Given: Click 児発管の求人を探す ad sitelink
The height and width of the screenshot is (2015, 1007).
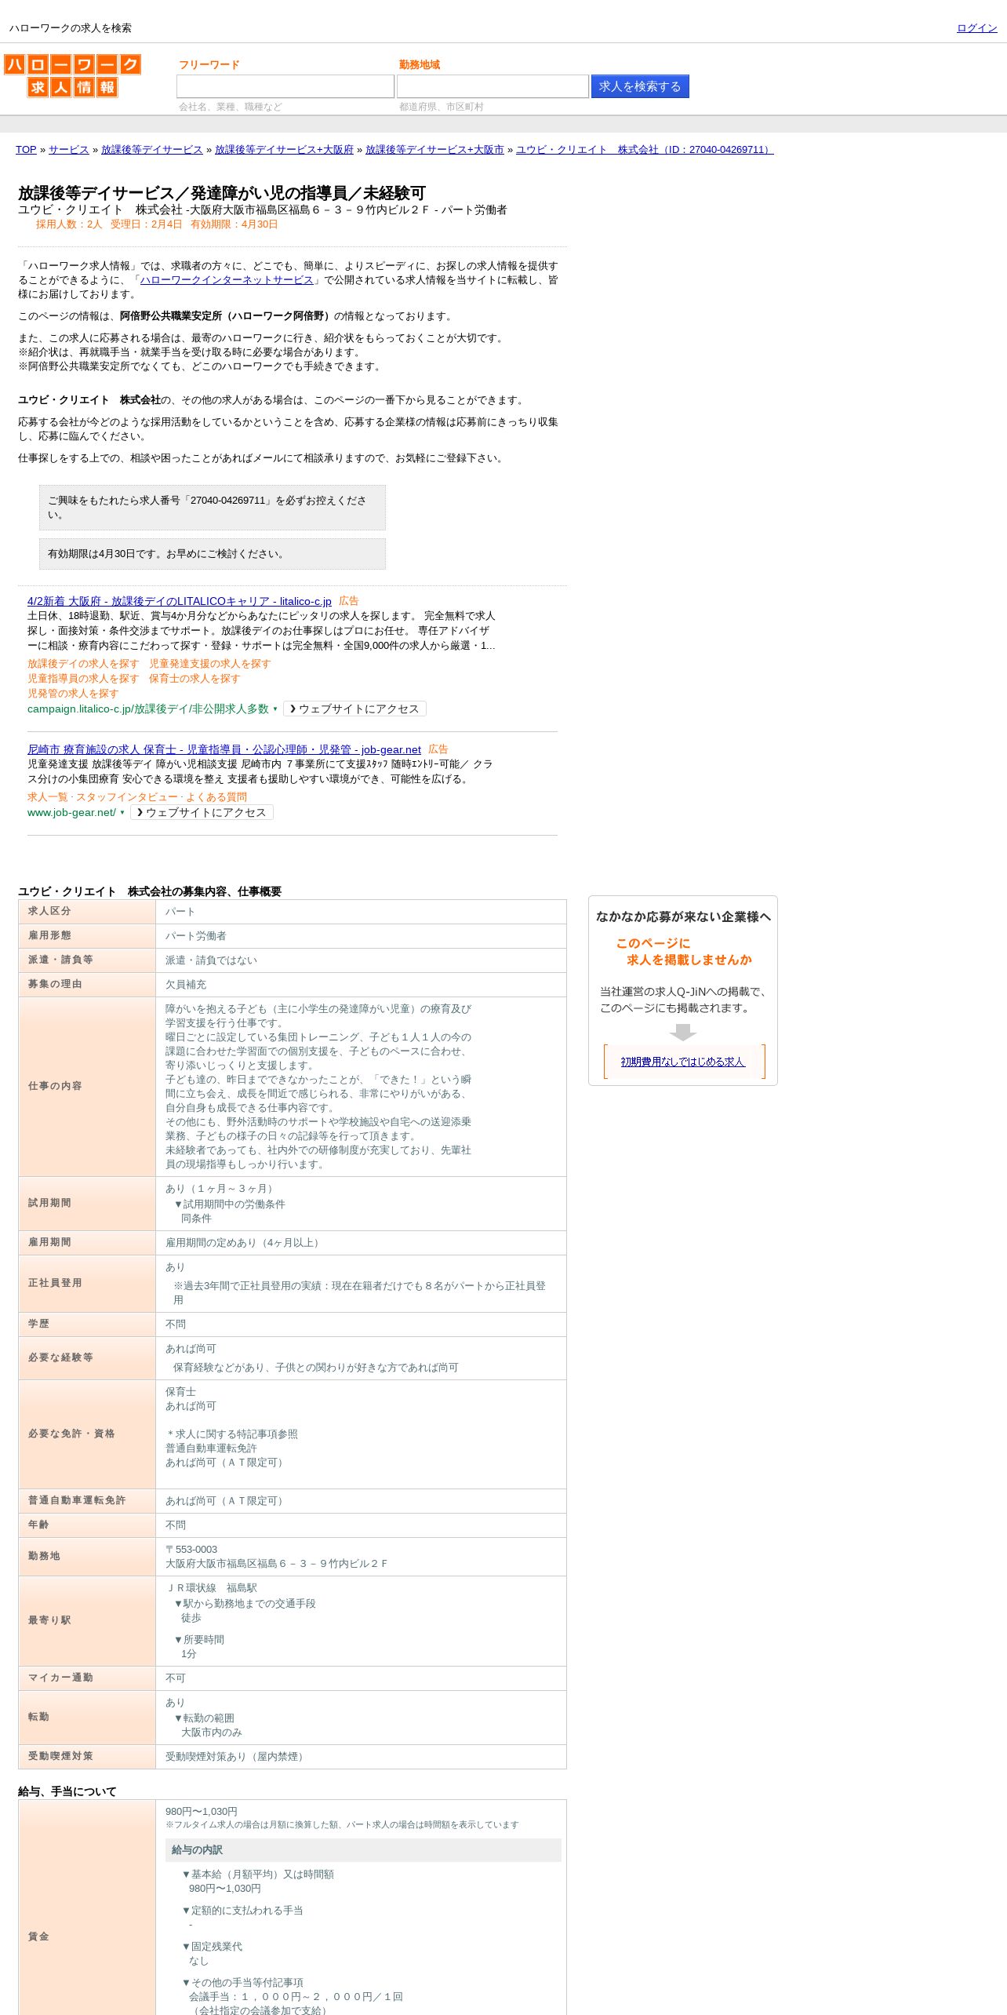Looking at the screenshot, I should point(73,694).
